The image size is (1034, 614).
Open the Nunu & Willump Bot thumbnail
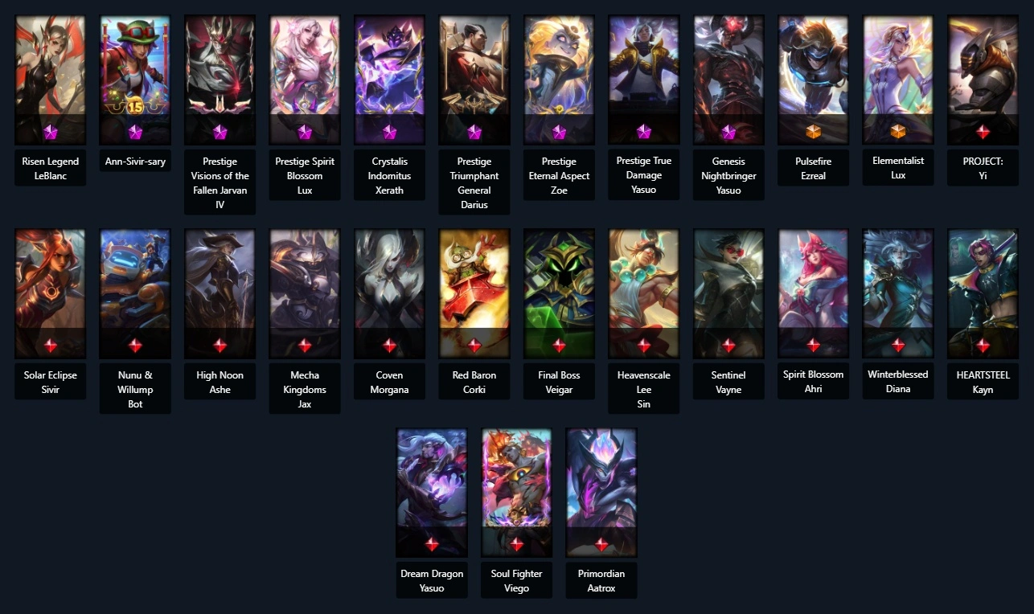coord(135,294)
